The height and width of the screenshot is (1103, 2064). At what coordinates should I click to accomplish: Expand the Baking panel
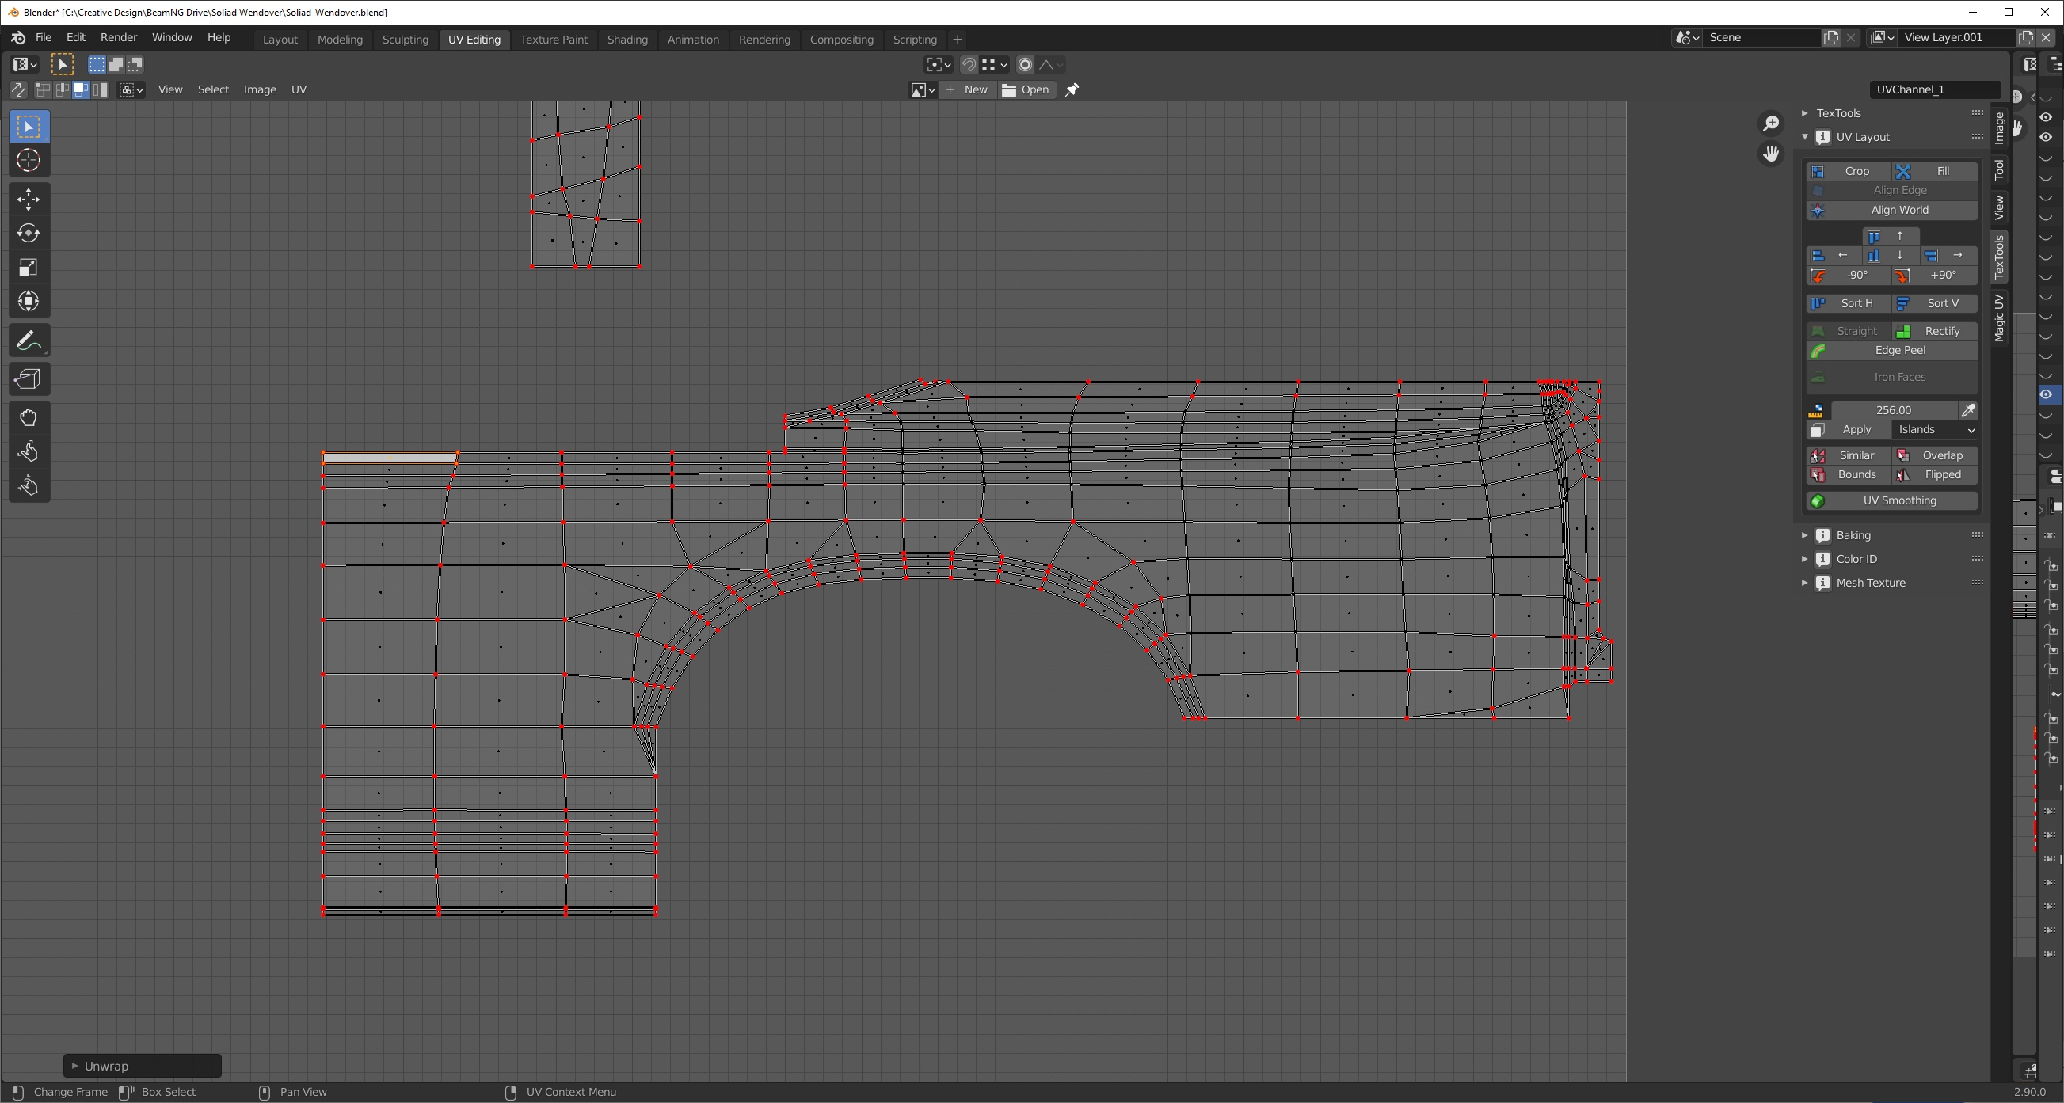[x=1853, y=535]
